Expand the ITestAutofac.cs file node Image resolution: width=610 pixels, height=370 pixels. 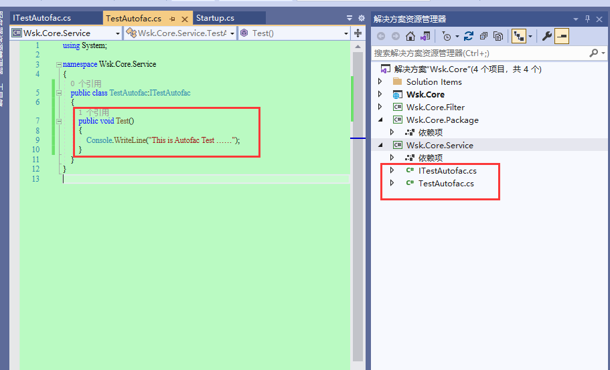point(392,170)
